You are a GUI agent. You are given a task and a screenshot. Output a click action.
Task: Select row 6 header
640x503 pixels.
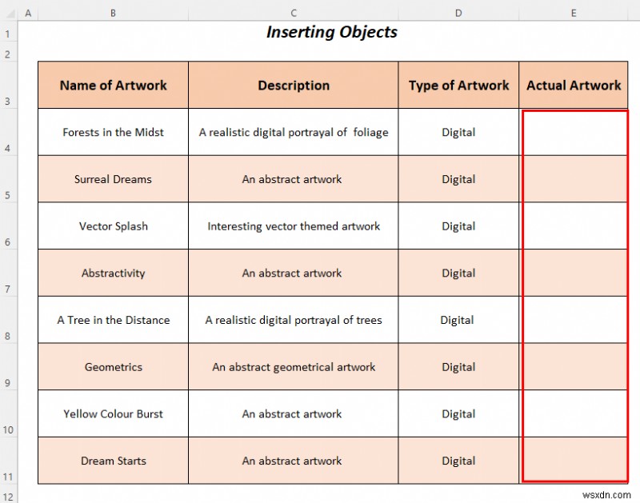(x=8, y=226)
